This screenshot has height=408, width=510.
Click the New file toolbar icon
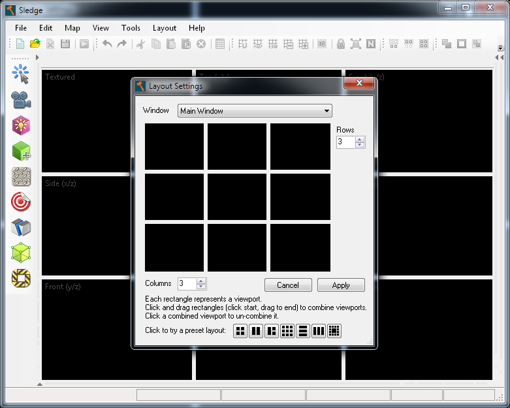pyautogui.click(x=20, y=44)
